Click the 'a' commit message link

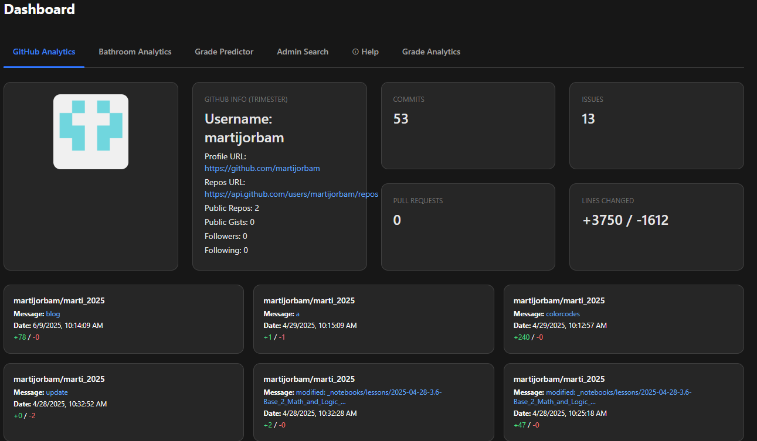coord(298,314)
